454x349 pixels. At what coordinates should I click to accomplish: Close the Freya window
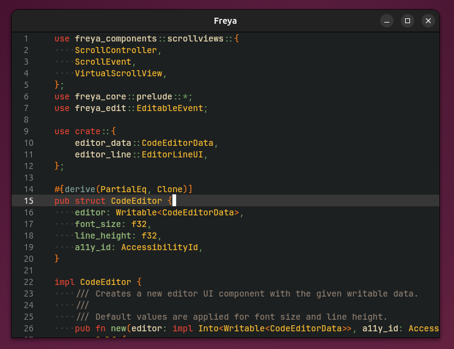tap(428, 21)
